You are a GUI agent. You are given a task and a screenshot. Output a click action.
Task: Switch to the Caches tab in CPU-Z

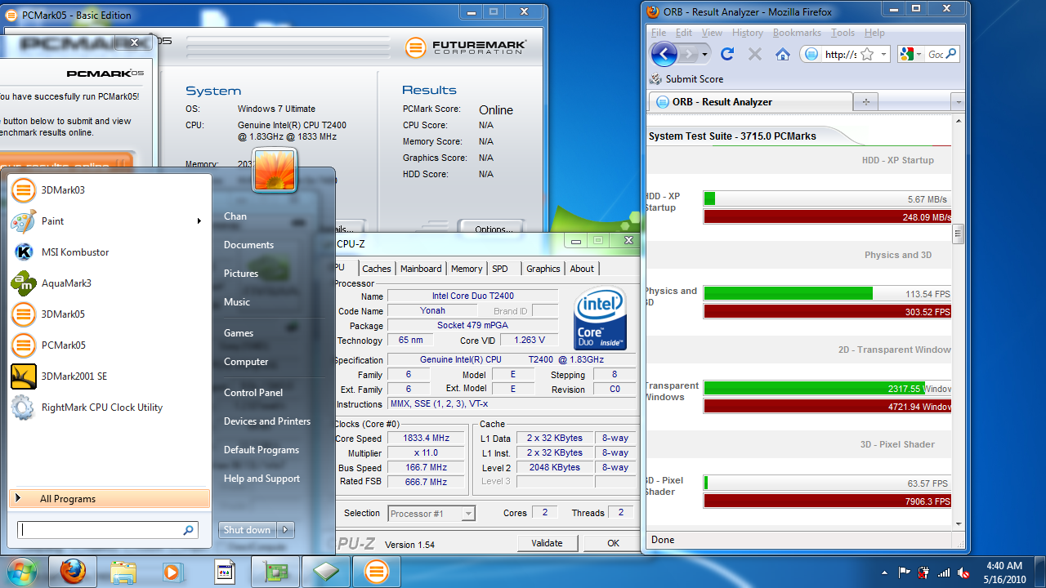point(377,269)
